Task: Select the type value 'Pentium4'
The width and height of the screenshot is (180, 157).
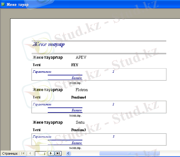Action: (79, 97)
